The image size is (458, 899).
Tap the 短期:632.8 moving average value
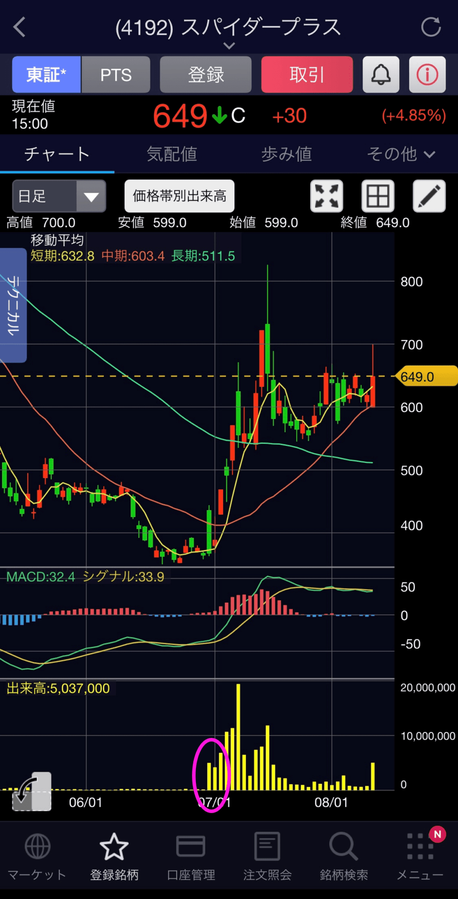[62, 256]
